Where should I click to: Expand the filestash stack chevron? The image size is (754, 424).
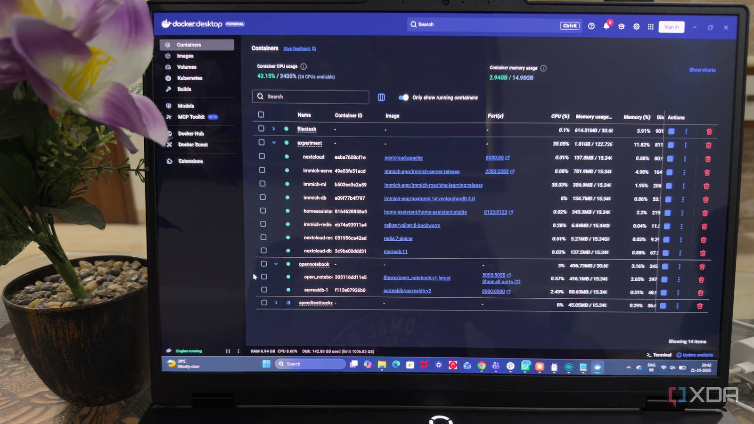(x=273, y=129)
